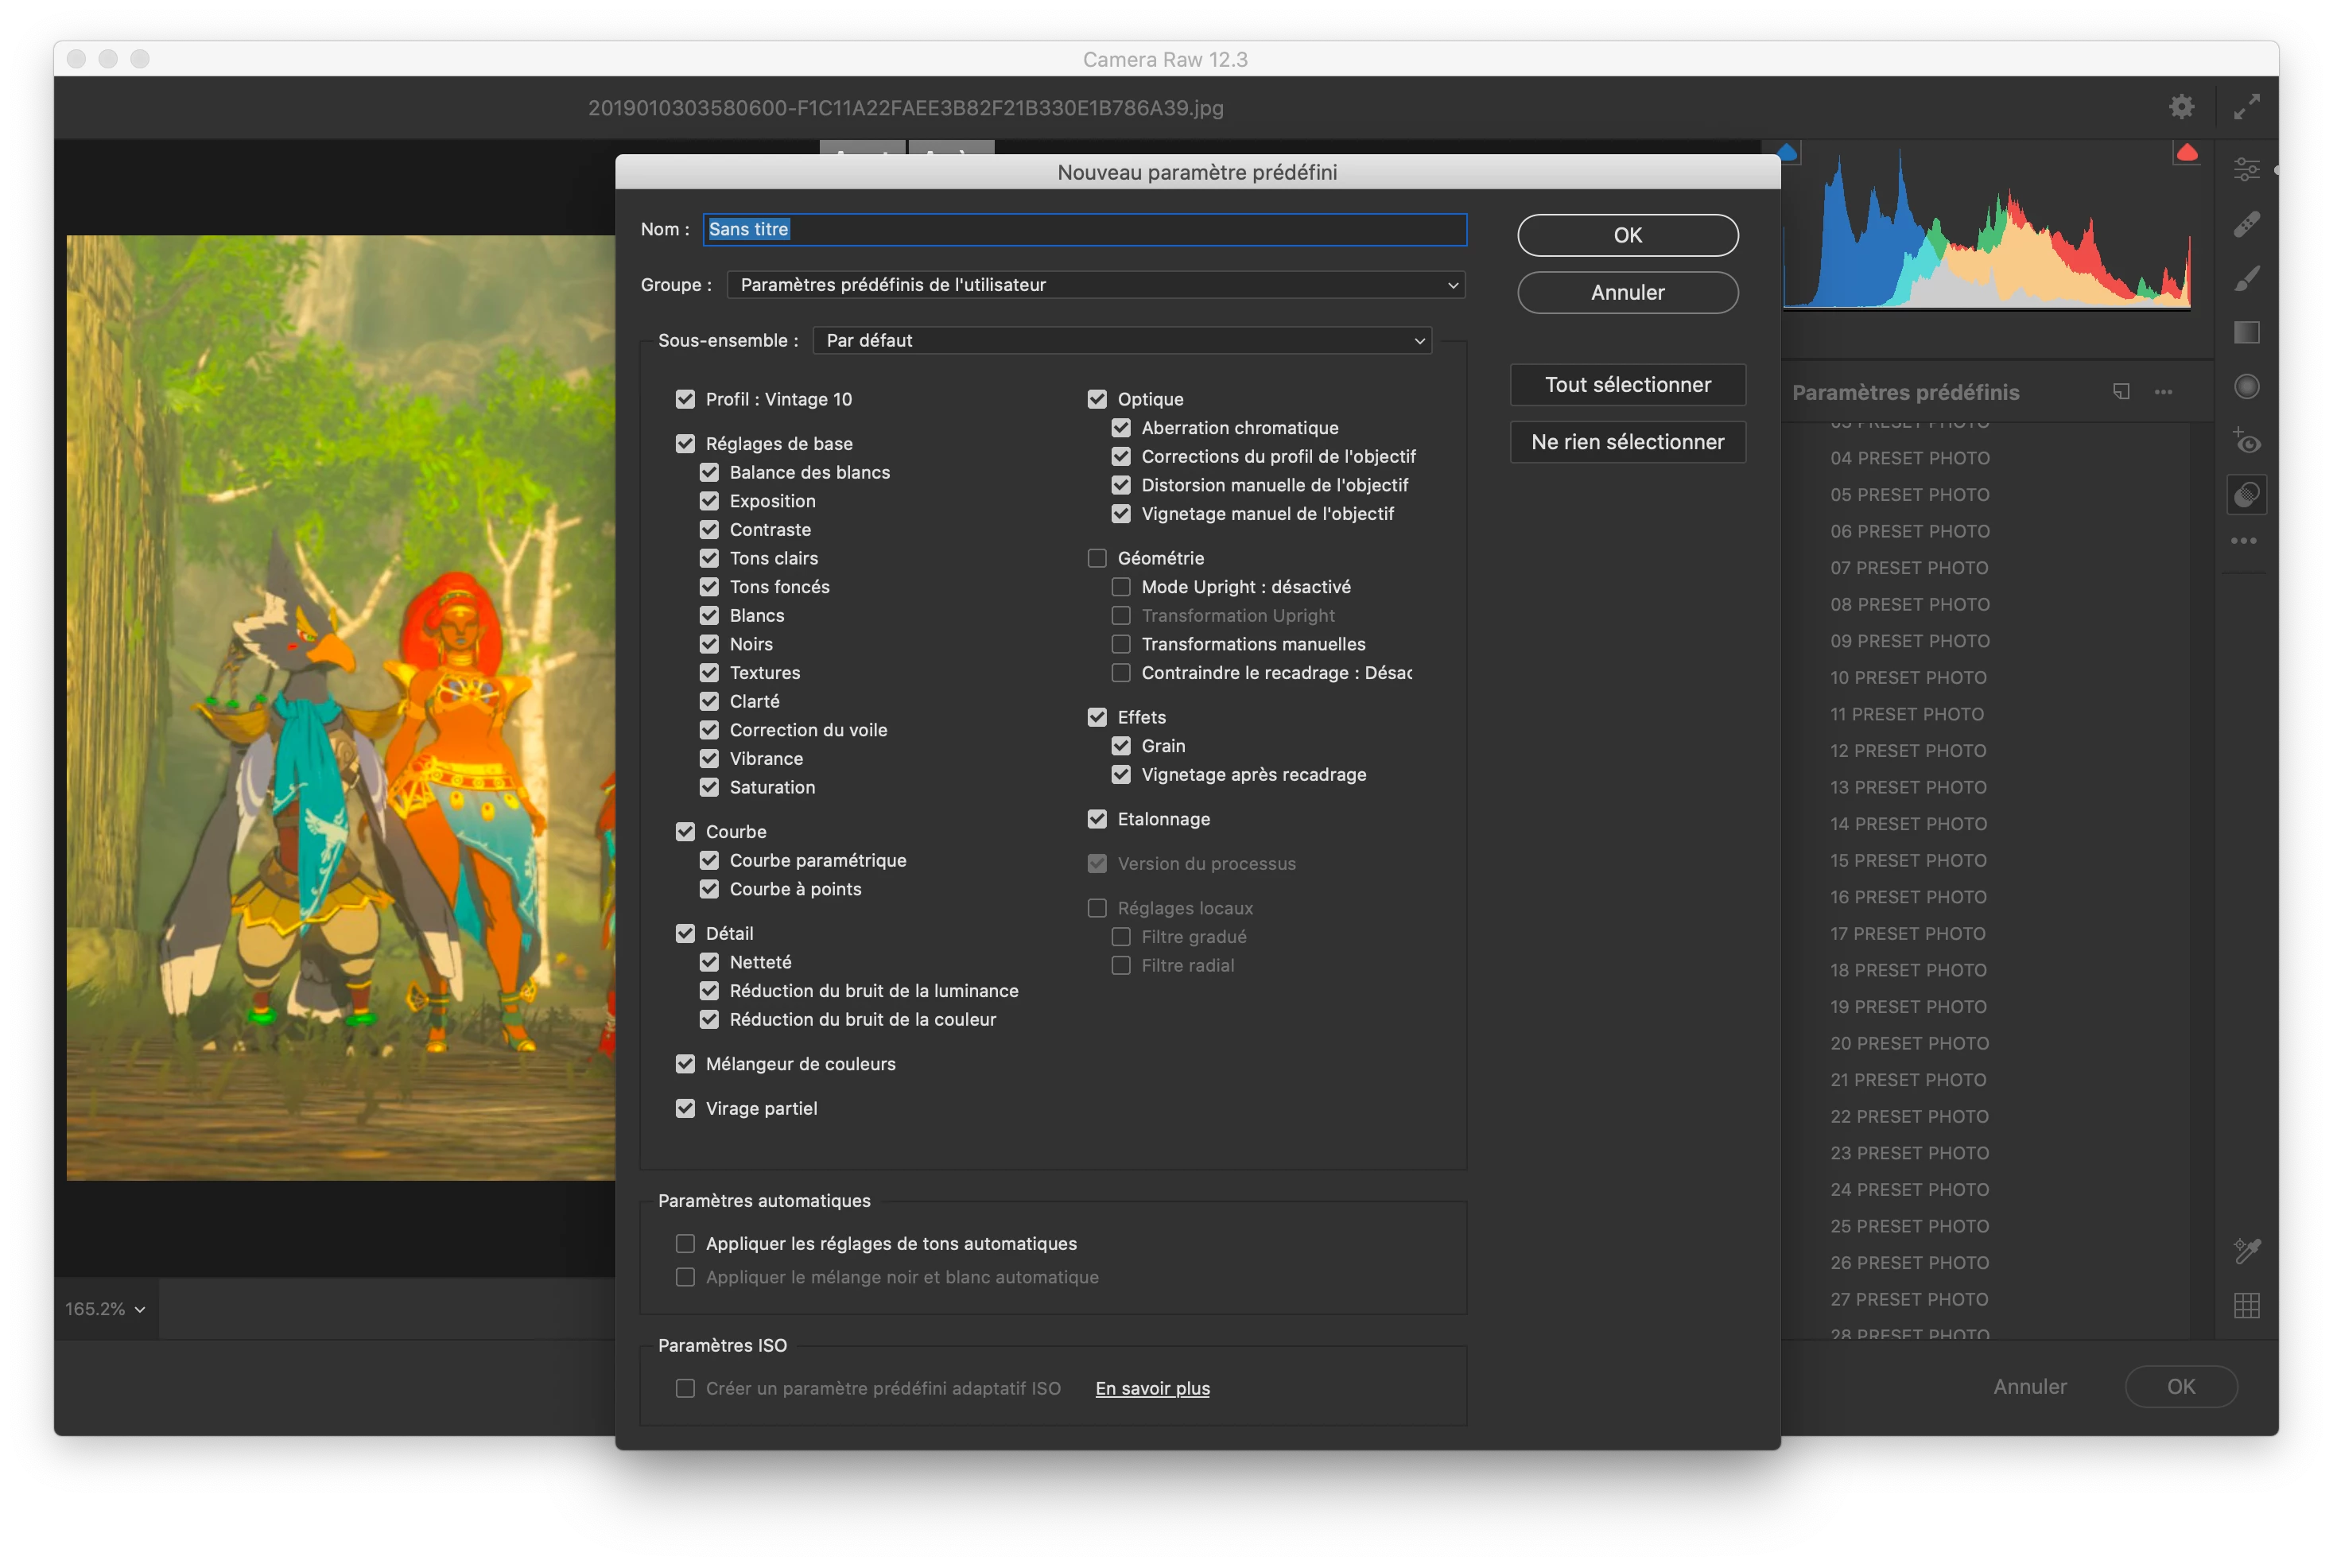
Task: Select the Adjustment Brush tool
Action: click(2246, 279)
